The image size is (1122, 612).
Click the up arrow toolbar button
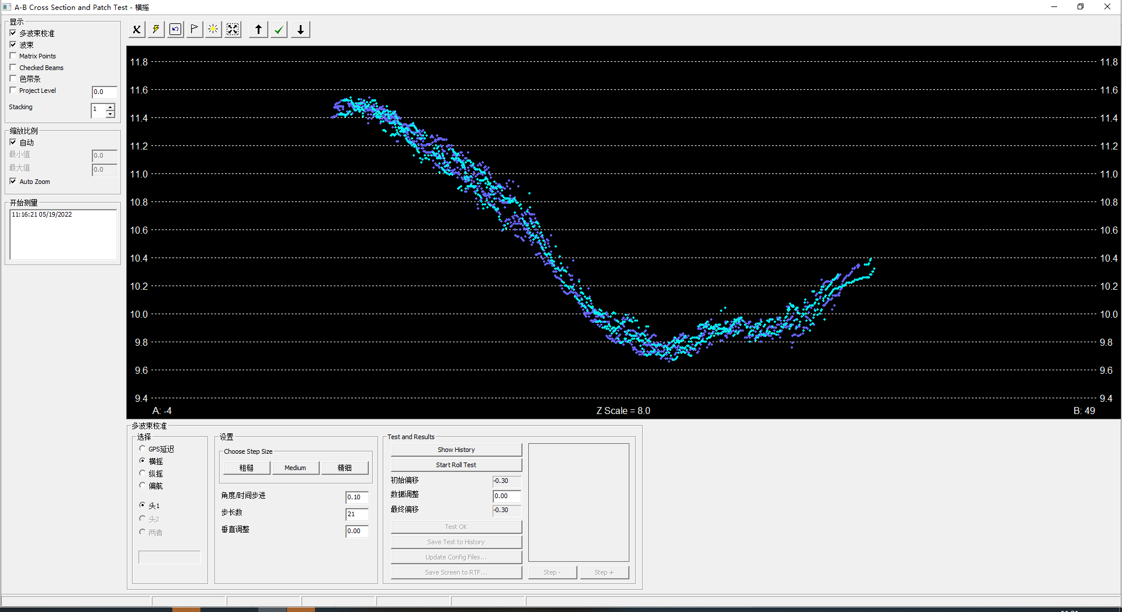pyautogui.click(x=258, y=30)
